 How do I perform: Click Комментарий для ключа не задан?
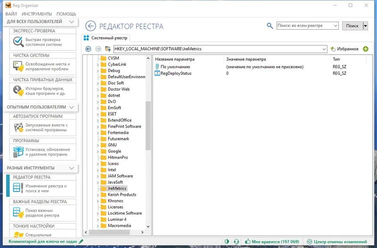[43, 241]
